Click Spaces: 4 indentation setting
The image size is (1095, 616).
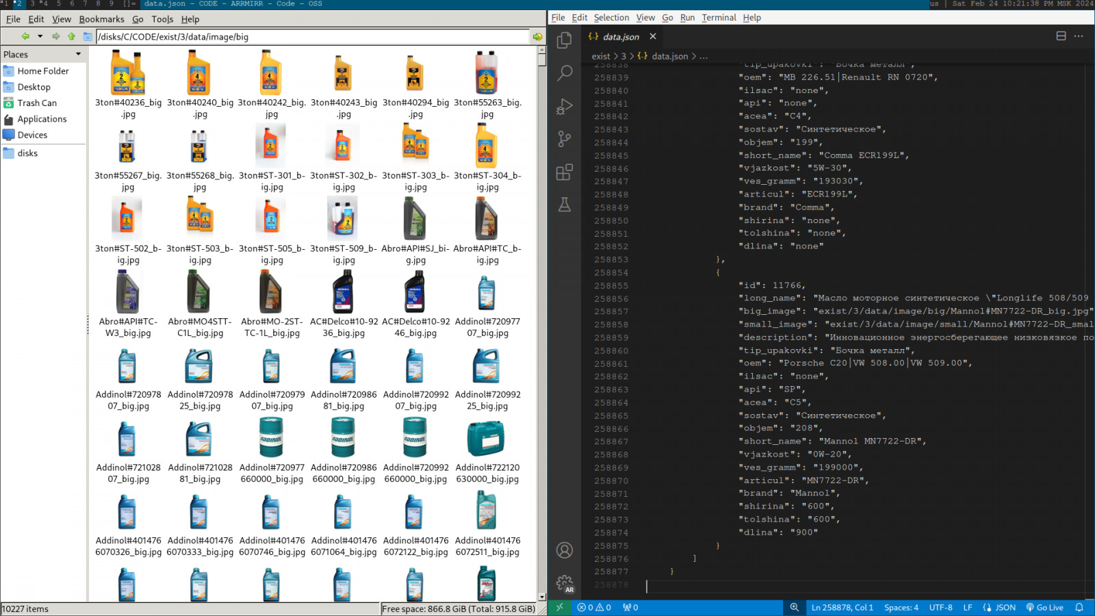[901, 608]
